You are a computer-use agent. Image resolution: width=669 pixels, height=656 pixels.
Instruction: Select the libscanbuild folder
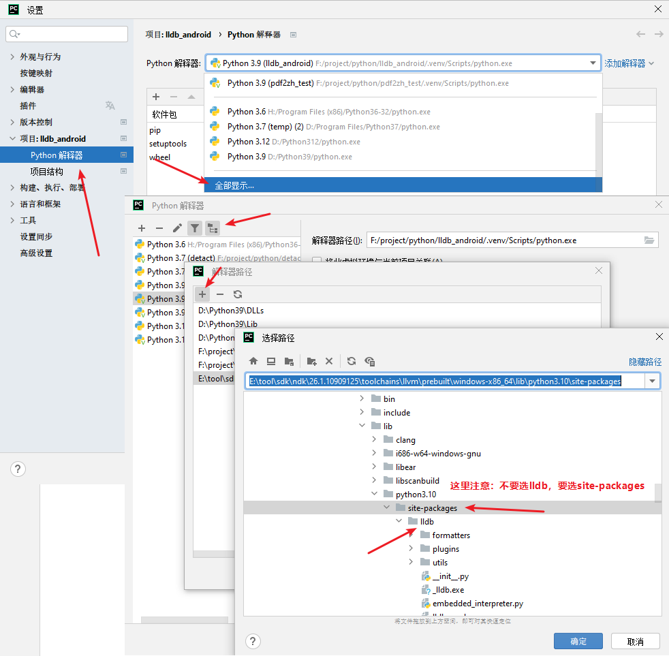417,480
